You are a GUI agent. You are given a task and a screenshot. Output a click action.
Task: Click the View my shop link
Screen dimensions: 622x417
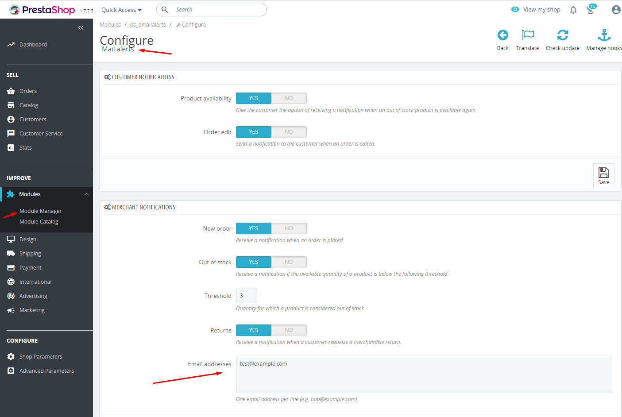click(x=536, y=9)
